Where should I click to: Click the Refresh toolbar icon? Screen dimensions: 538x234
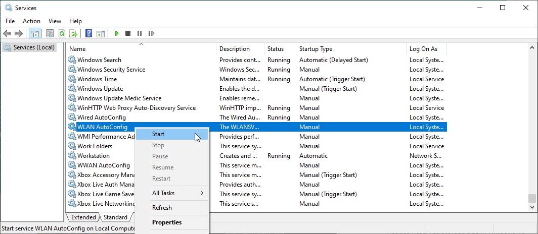click(x=62, y=33)
